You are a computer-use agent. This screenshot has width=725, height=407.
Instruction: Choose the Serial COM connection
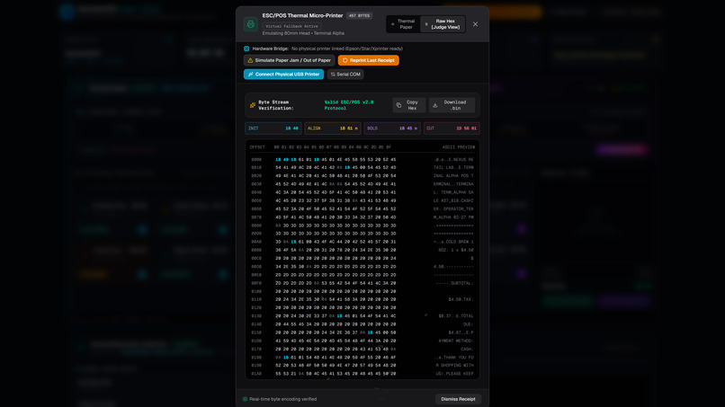(x=345, y=75)
